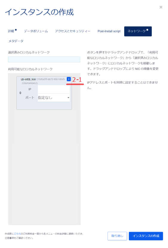Select the Post-Install script tab
168x248 pixels.
pyautogui.click(x=109, y=31)
